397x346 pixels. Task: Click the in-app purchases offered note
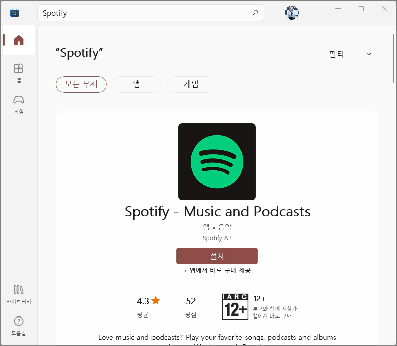tap(217, 271)
